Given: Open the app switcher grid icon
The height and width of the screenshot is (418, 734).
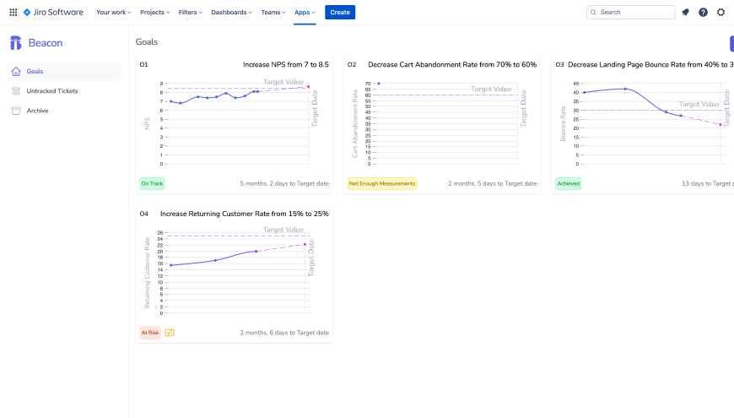Looking at the screenshot, I should click(x=13, y=13).
